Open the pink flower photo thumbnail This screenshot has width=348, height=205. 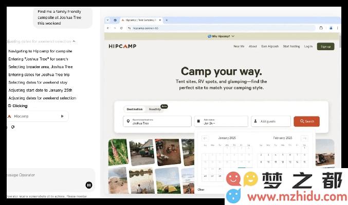[118, 152]
